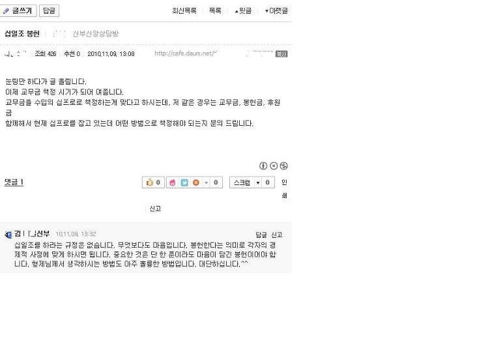Open the 최신목록 latest list
The height and width of the screenshot is (346, 501).
[x=184, y=10]
